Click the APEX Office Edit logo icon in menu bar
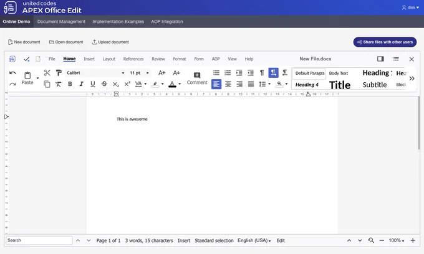 pos(12,59)
